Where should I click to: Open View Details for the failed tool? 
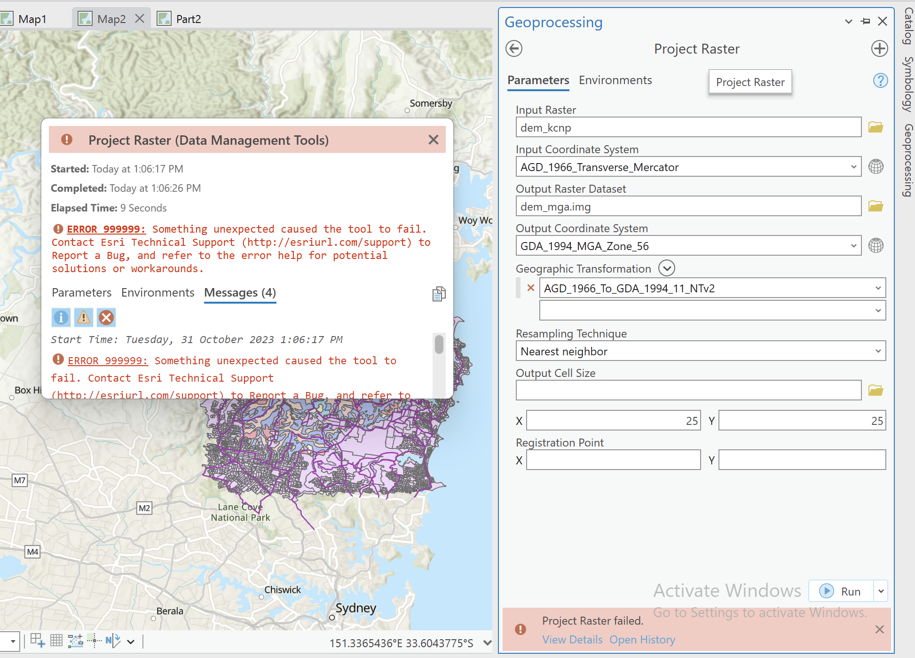572,640
